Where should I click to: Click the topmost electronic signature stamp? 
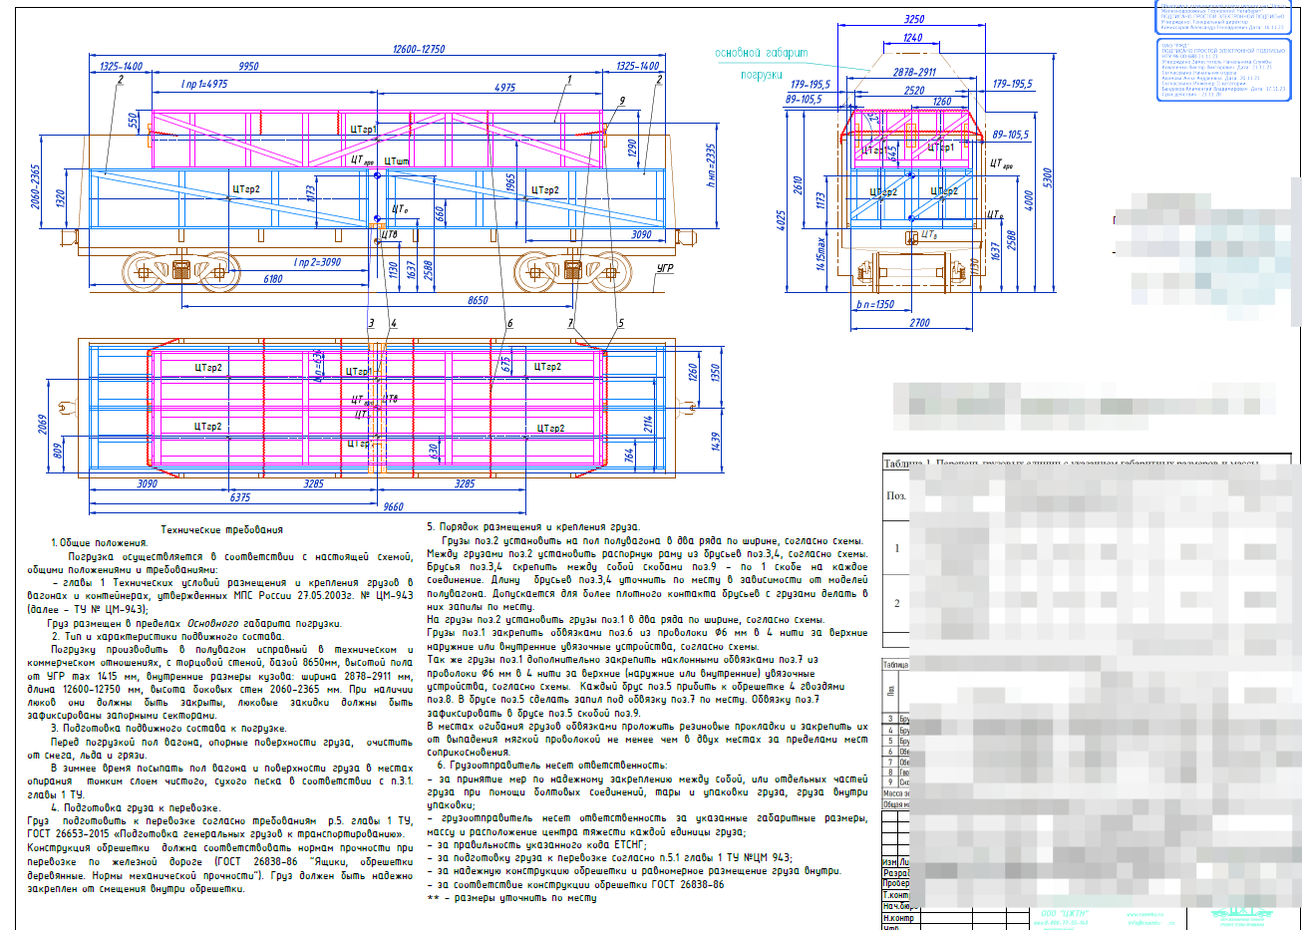pyautogui.click(x=1223, y=17)
